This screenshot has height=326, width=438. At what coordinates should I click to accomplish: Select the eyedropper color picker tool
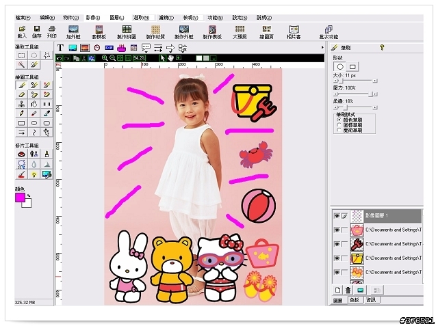click(x=47, y=113)
